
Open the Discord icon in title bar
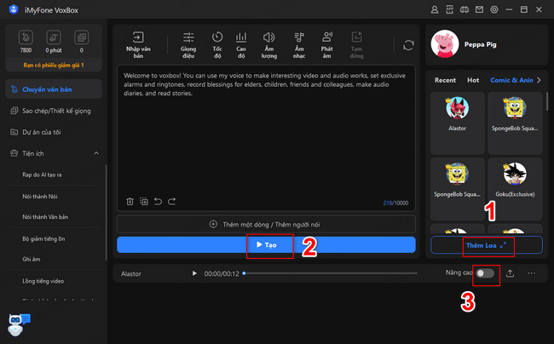[x=465, y=10]
